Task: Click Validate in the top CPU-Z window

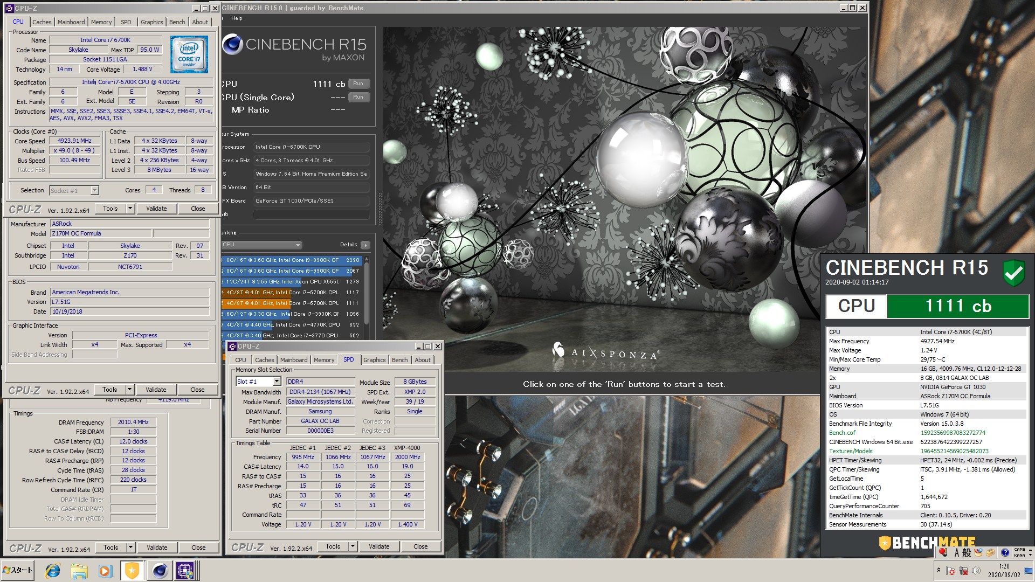Action: [156, 209]
